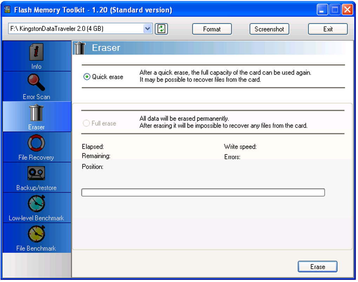Click the trash can icon in the Eraser header
Screen dimensions: 358x282
coord(79,48)
